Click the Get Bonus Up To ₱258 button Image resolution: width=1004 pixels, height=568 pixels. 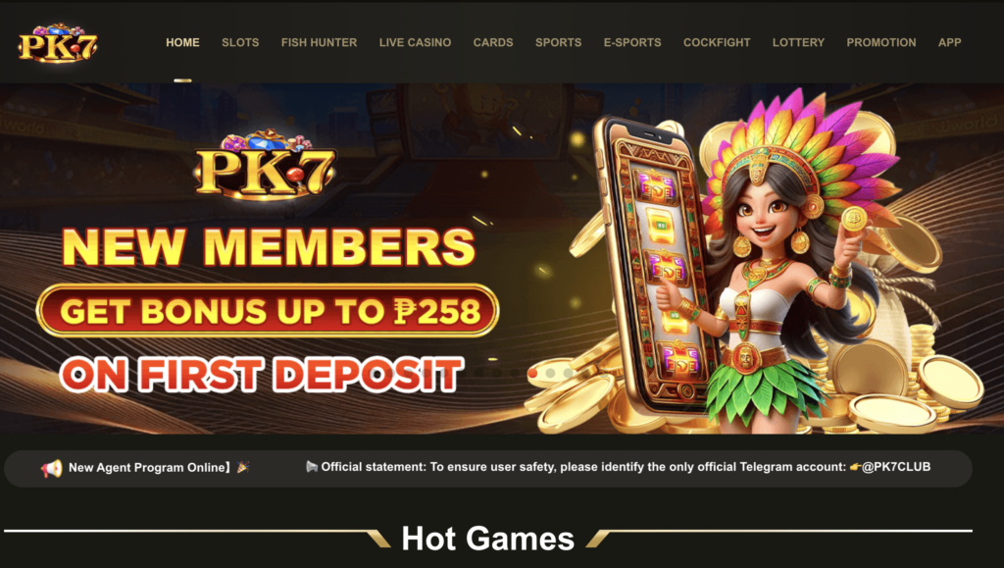pos(268,311)
